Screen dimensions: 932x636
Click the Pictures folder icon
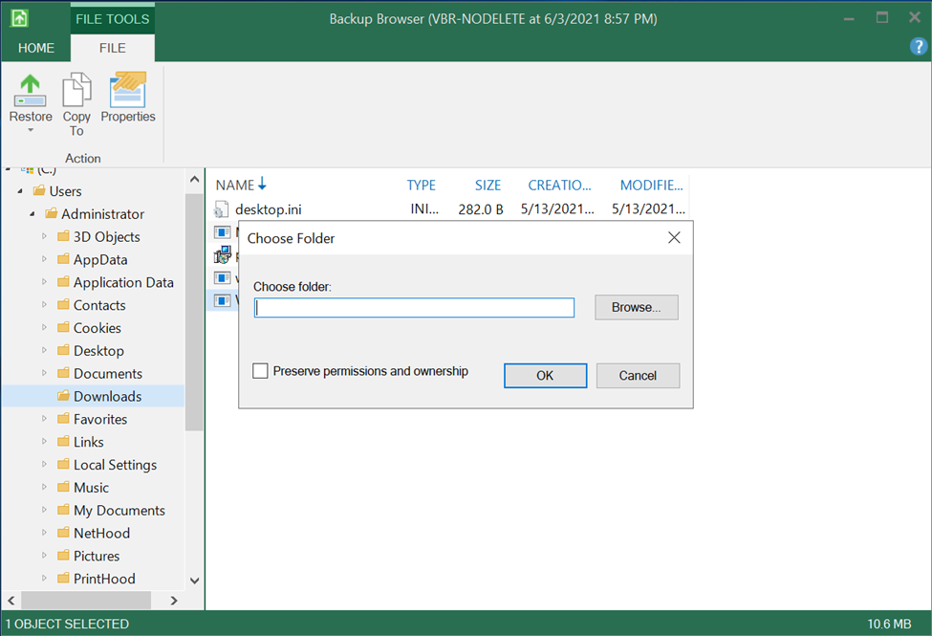tap(63, 556)
